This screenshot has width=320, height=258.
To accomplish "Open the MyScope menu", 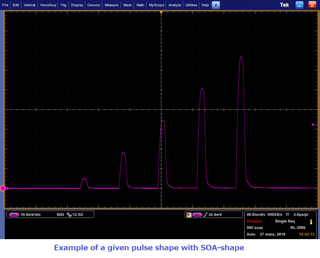I will (156, 5).
